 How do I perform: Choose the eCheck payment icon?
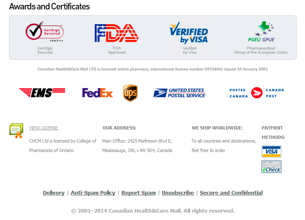(x=271, y=167)
